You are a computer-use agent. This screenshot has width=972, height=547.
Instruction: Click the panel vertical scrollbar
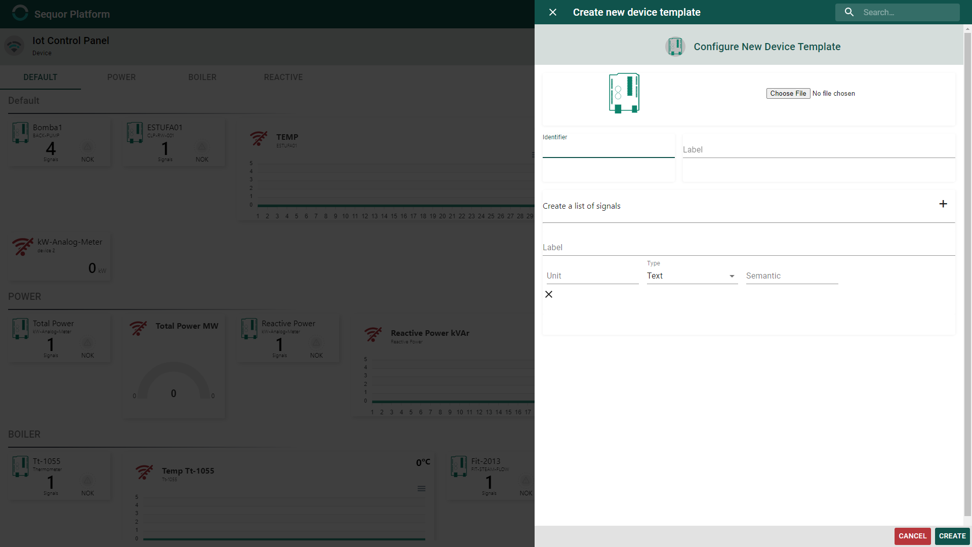pos(967,273)
